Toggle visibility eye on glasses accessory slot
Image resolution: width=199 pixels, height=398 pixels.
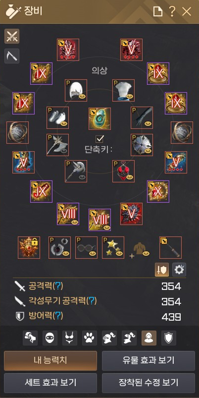93,253
